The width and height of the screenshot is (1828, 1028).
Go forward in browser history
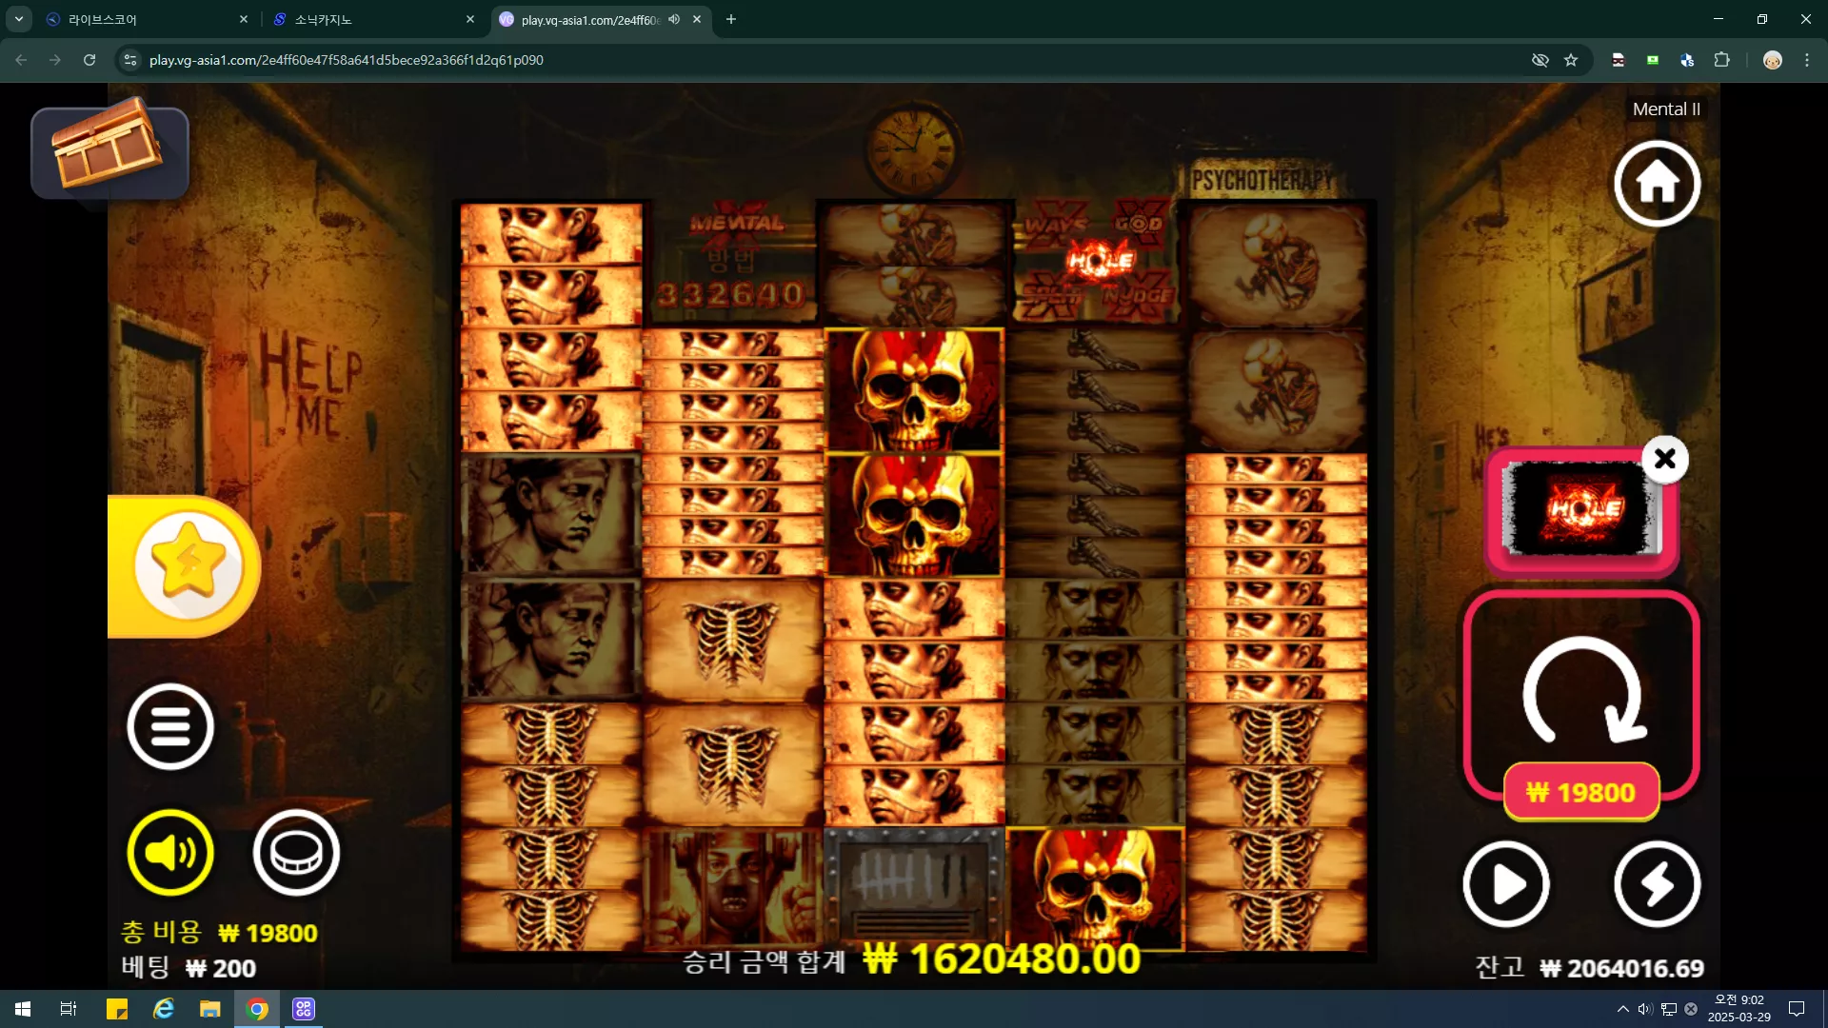point(55,60)
